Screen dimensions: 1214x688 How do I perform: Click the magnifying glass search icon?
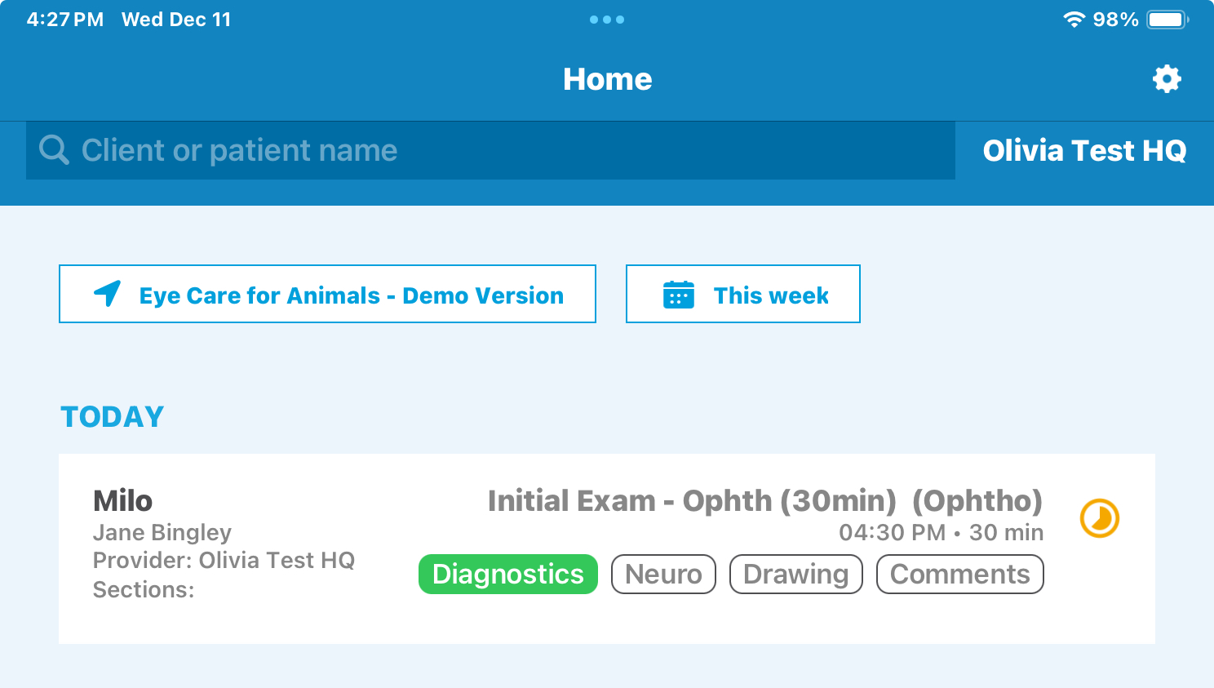coord(54,150)
